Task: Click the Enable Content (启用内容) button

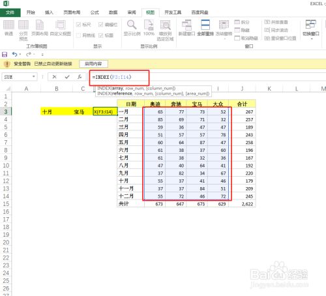Action: click(x=93, y=64)
